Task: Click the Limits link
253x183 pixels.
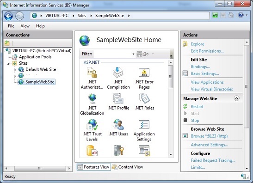Action: [x=198, y=167]
